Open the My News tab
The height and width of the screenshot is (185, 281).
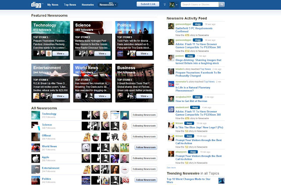[53, 5]
